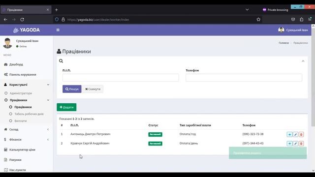The image size is (315, 177).
Task: Click the browser back arrow
Action: click(5, 20)
